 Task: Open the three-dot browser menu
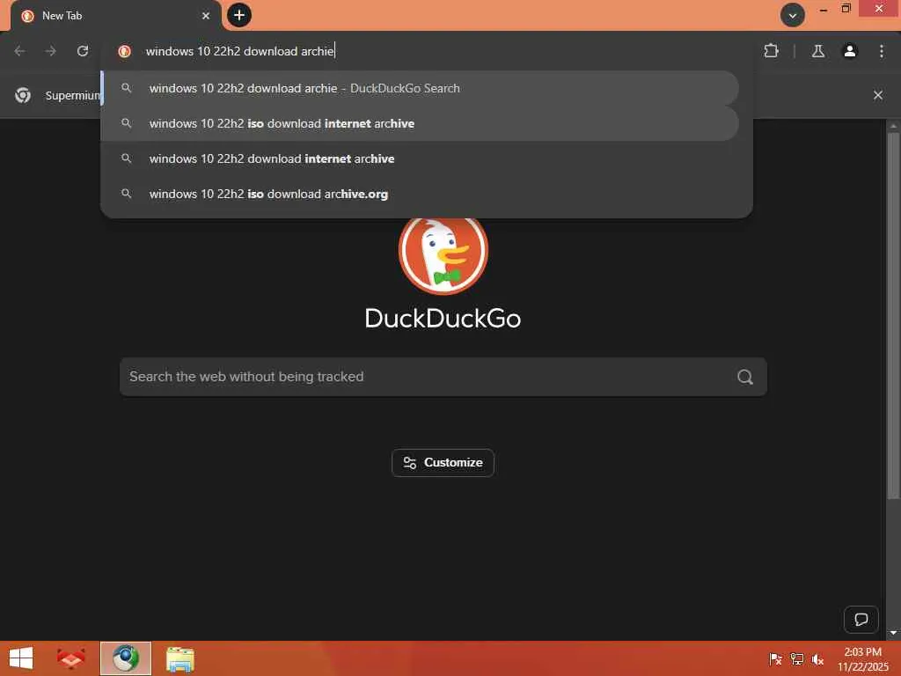(882, 51)
